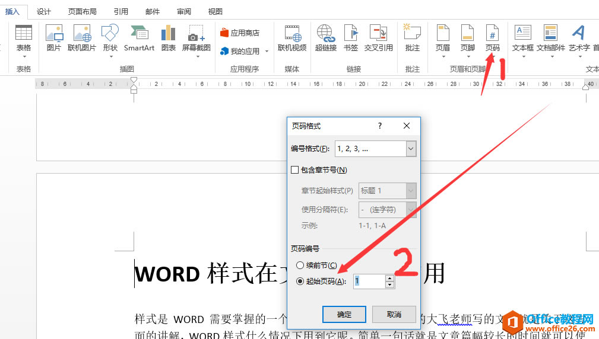The image size is (599, 339).
Task: Open Use separator (使用分隔符) dropdown
Action: (411, 210)
